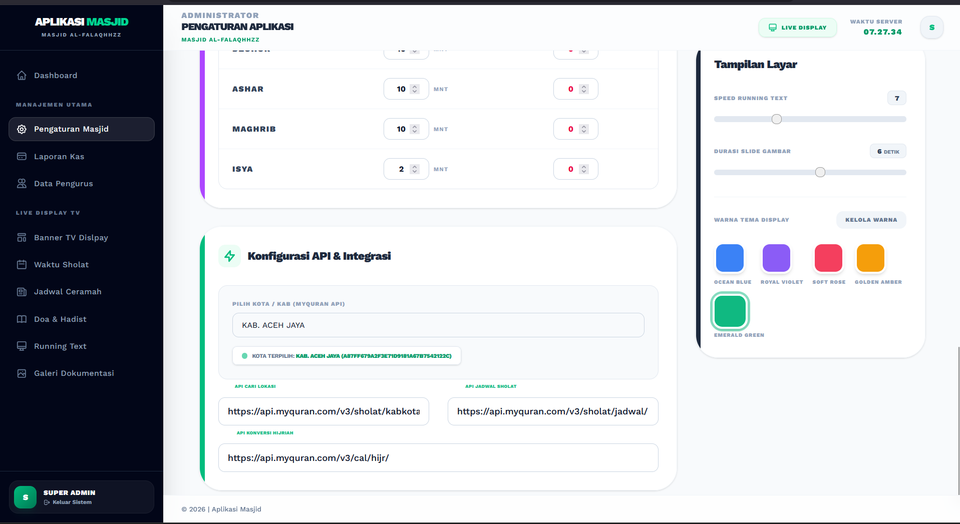Go to Data Pengurus
The height and width of the screenshot is (524, 960).
[x=82, y=184]
